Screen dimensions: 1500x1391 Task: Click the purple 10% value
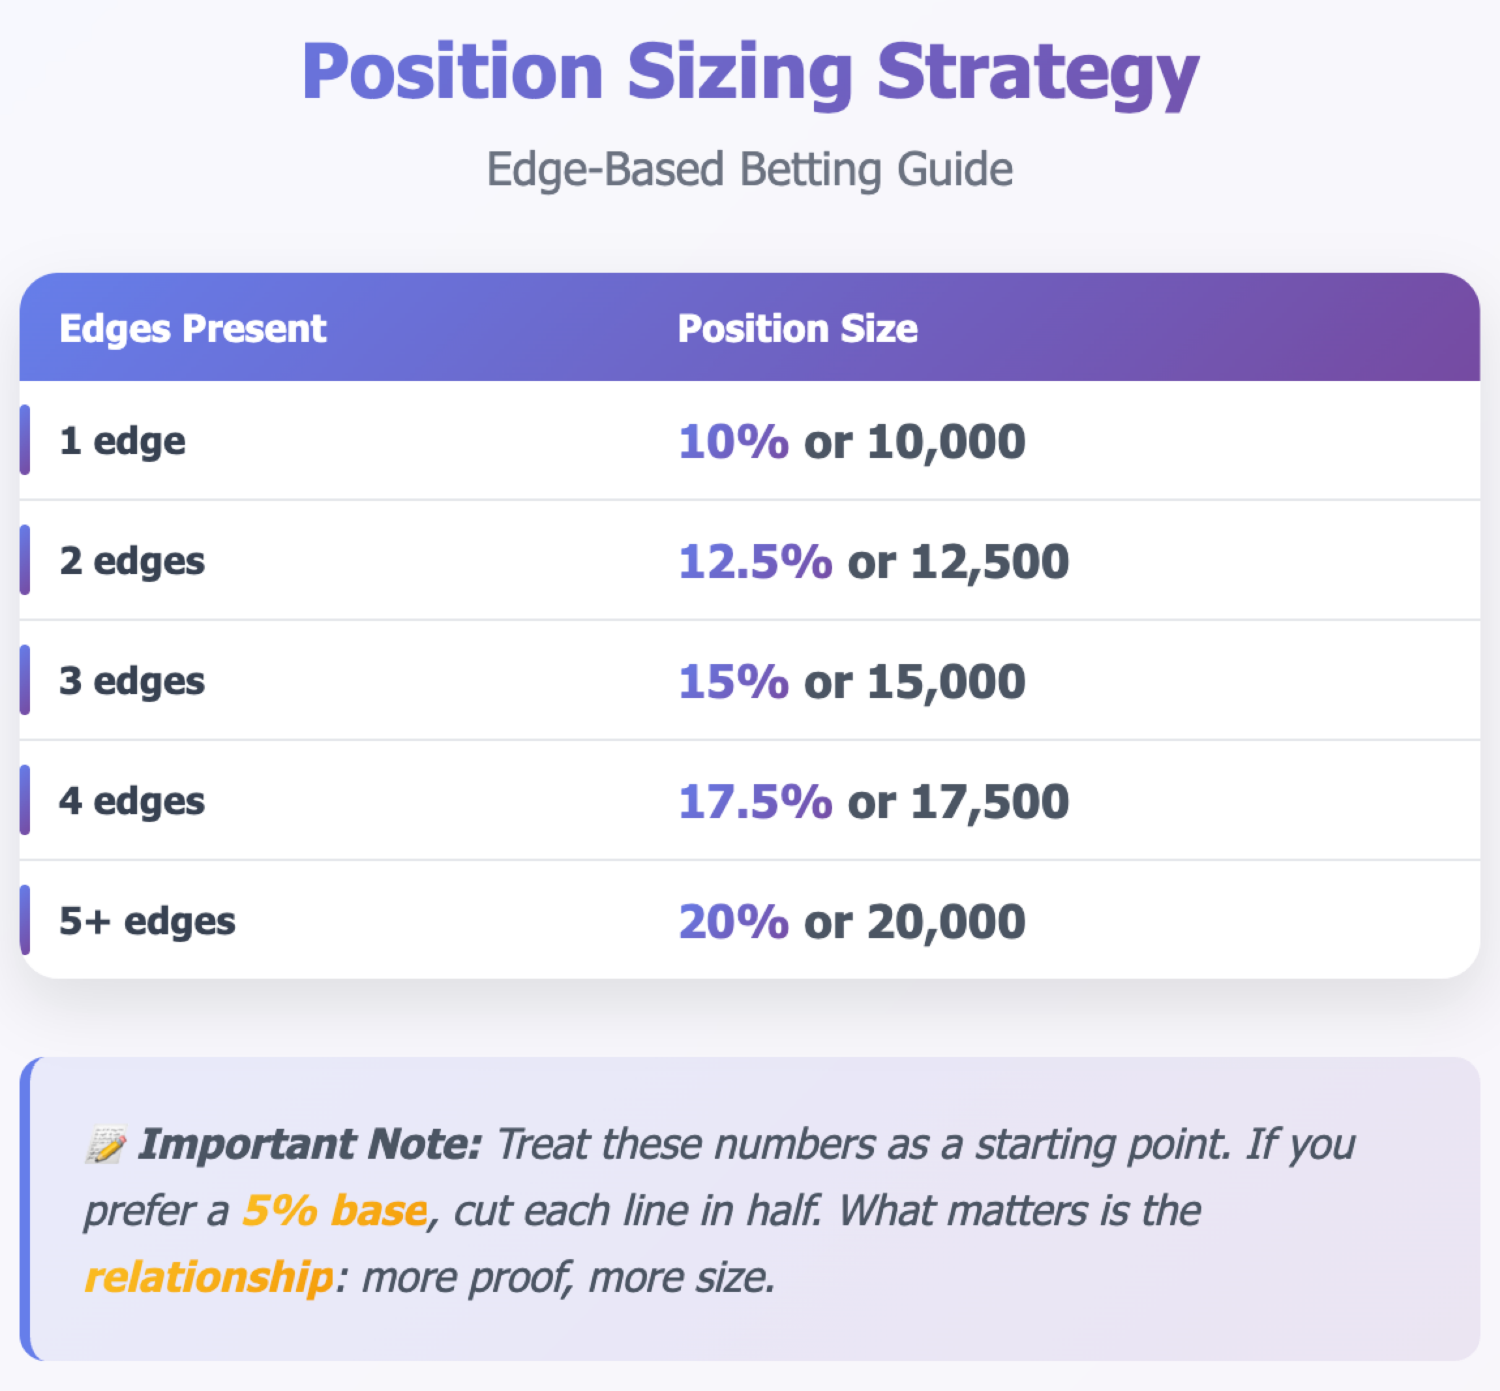734,441
